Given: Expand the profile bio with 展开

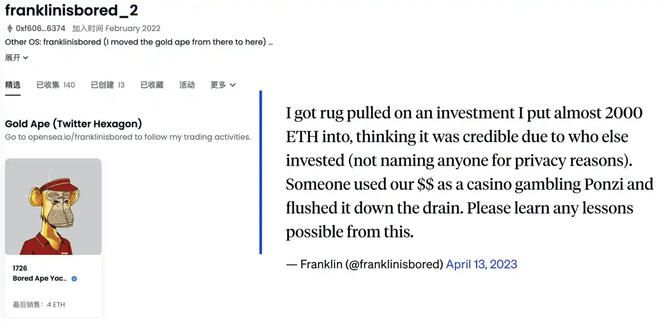Looking at the screenshot, I should point(16,57).
